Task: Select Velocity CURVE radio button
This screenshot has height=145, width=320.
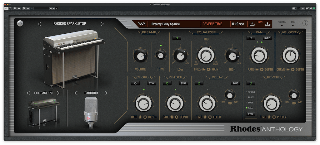Action: 288,70
